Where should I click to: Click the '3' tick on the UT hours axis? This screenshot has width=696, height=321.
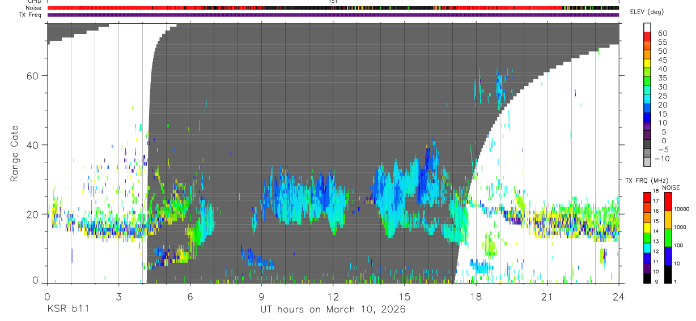[x=118, y=297]
